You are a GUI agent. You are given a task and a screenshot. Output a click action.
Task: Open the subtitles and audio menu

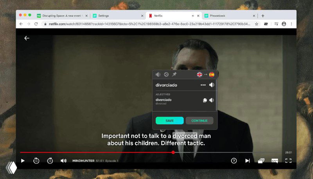click(x=275, y=160)
